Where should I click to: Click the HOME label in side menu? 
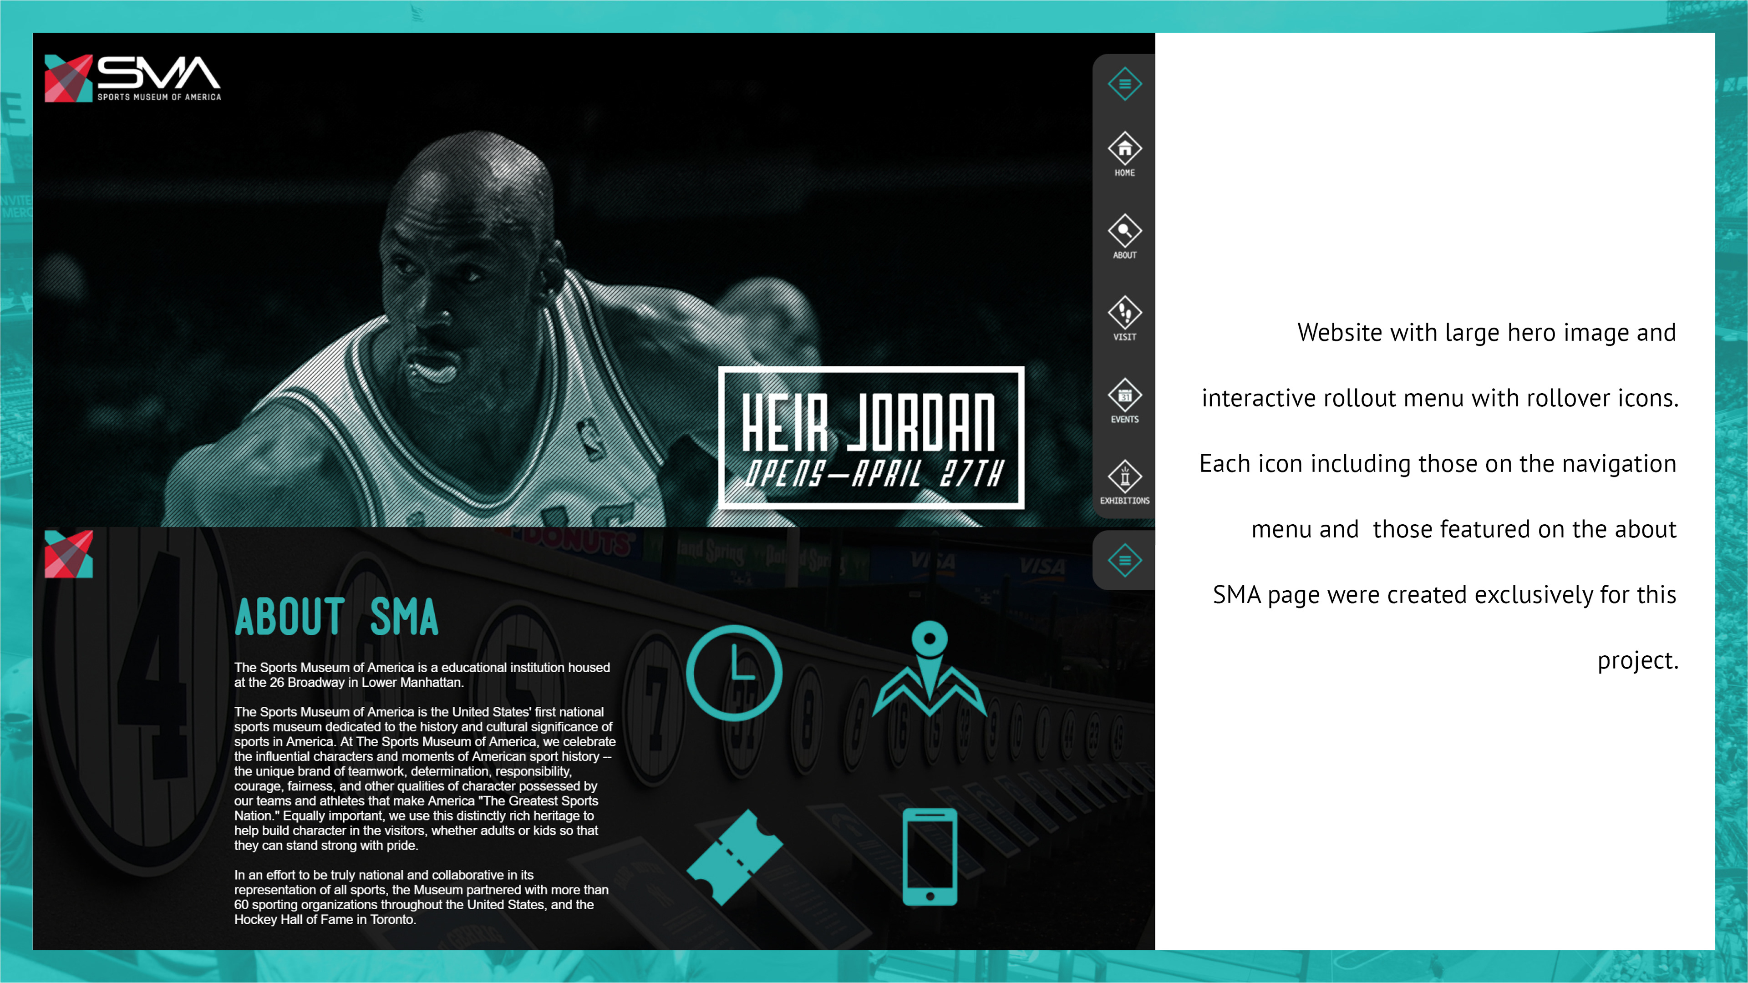[1124, 173]
